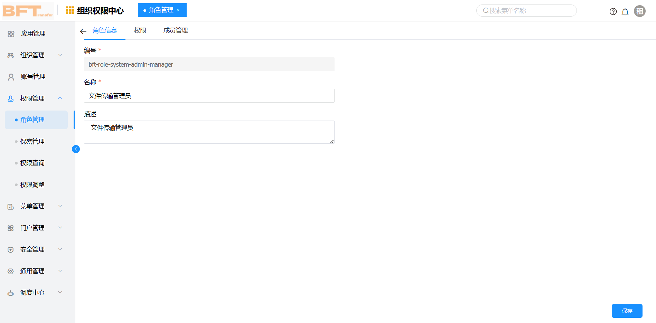Click the back arrow icon
The width and height of the screenshot is (656, 323).
pos(83,31)
